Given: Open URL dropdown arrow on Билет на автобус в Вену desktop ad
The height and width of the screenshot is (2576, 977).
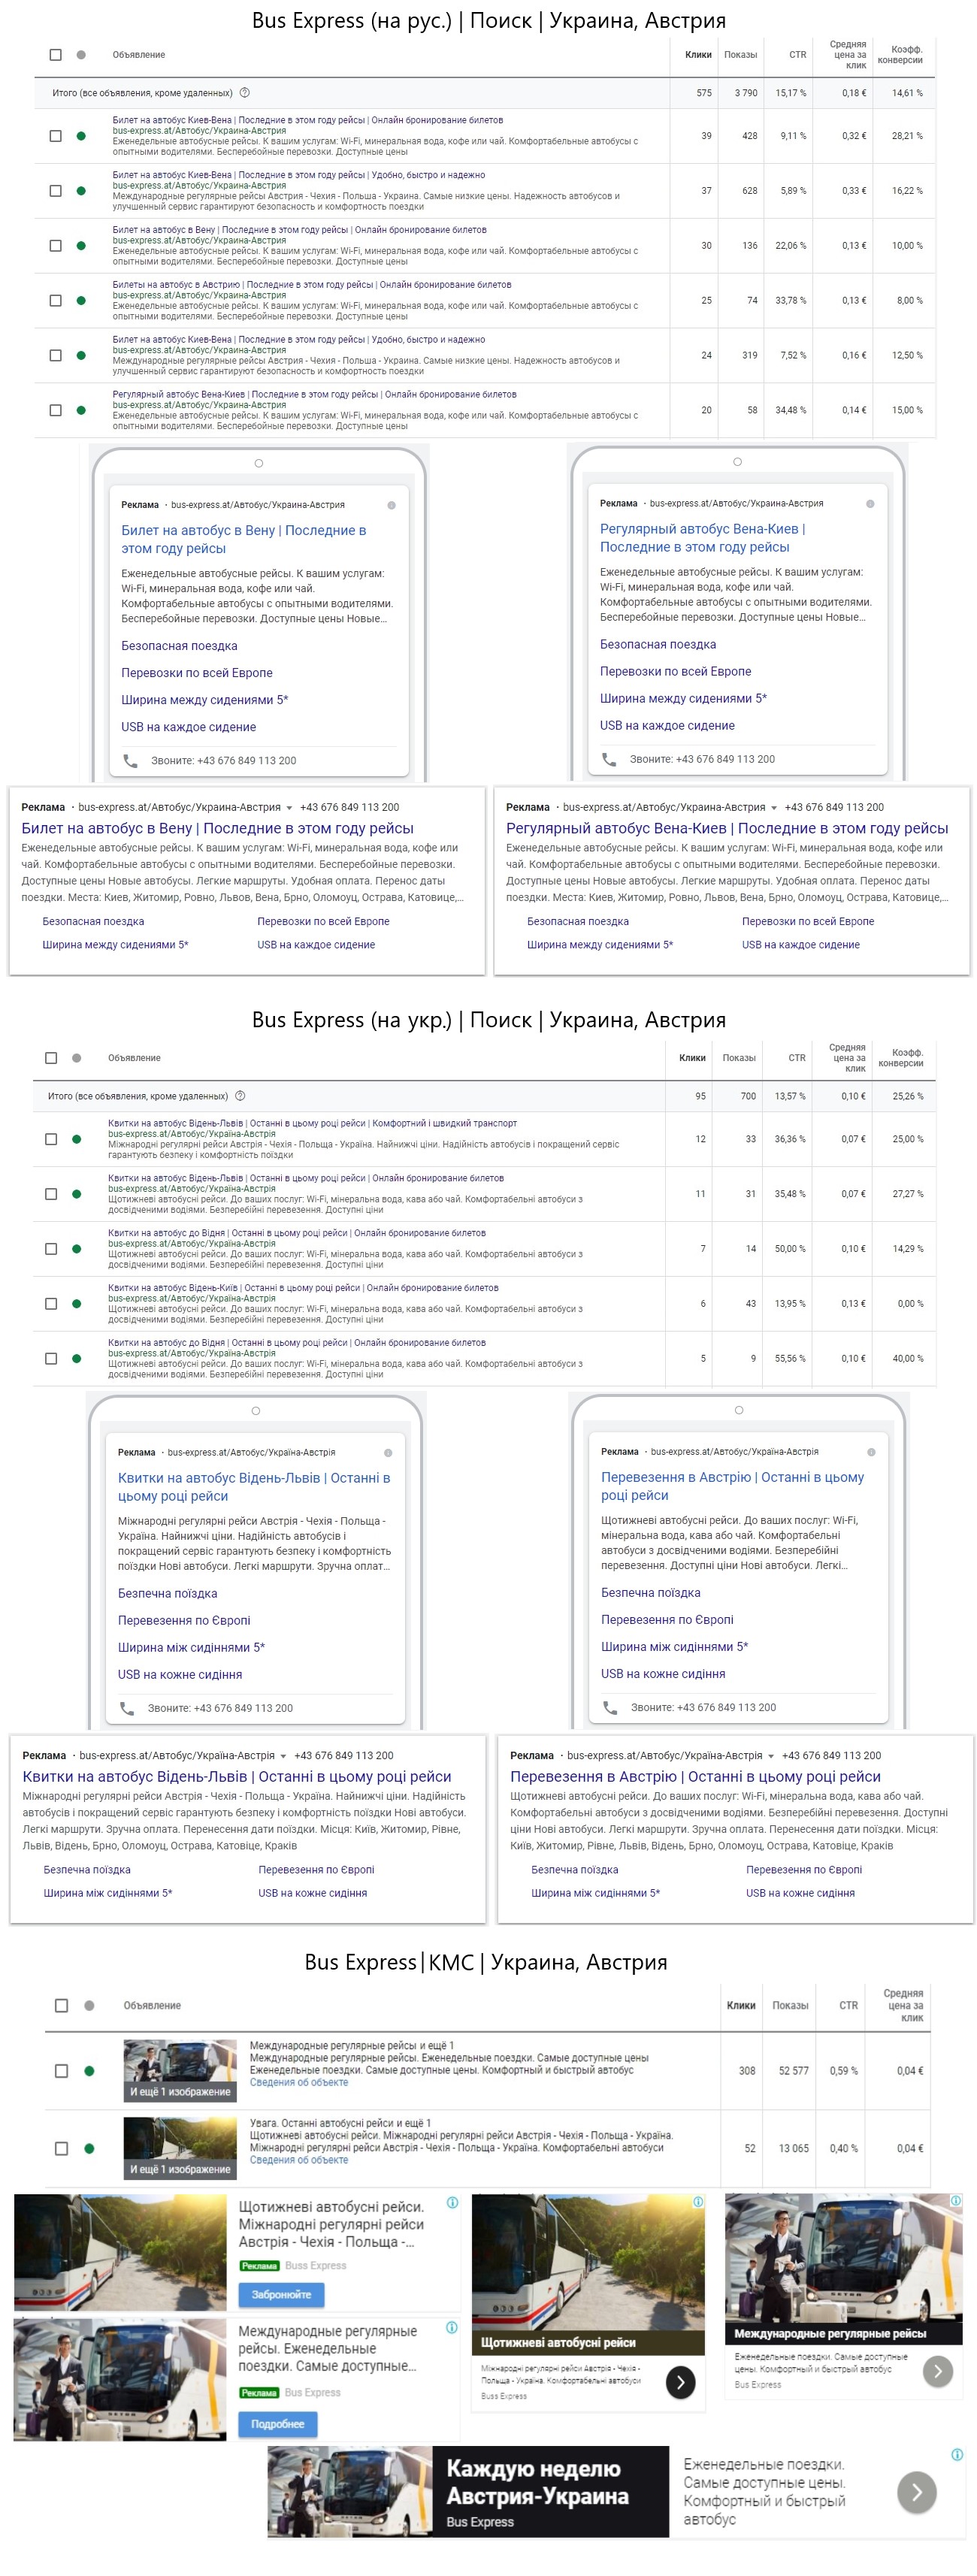Looking at the screenshot, I should click(x=290, y=808).
